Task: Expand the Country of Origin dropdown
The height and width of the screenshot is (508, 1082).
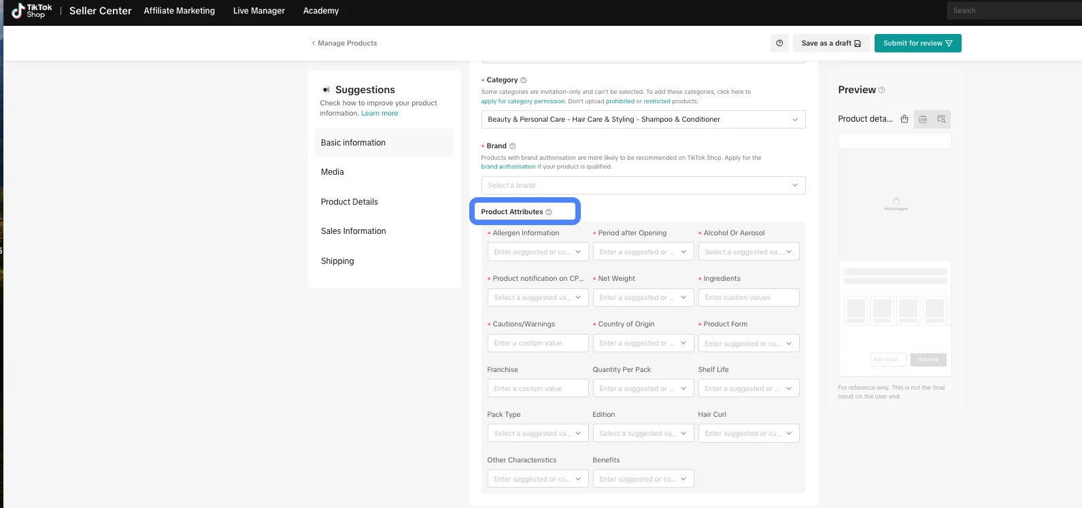Action: (643, 343)
